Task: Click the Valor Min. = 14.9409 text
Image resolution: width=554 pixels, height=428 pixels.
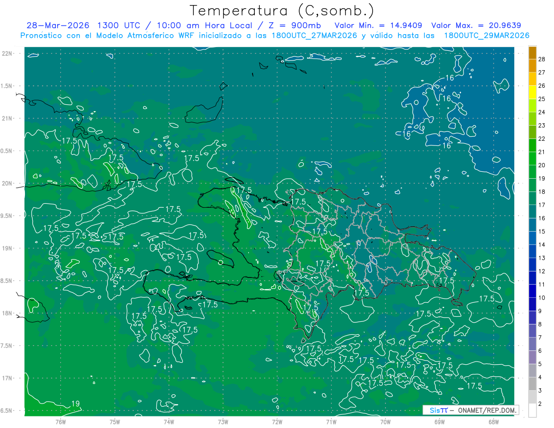Action: click(x=379, y=25)
